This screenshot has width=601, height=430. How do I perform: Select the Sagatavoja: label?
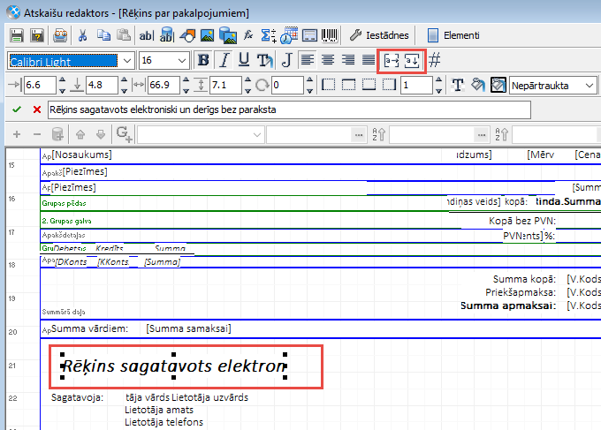click(x=78, y=397)
